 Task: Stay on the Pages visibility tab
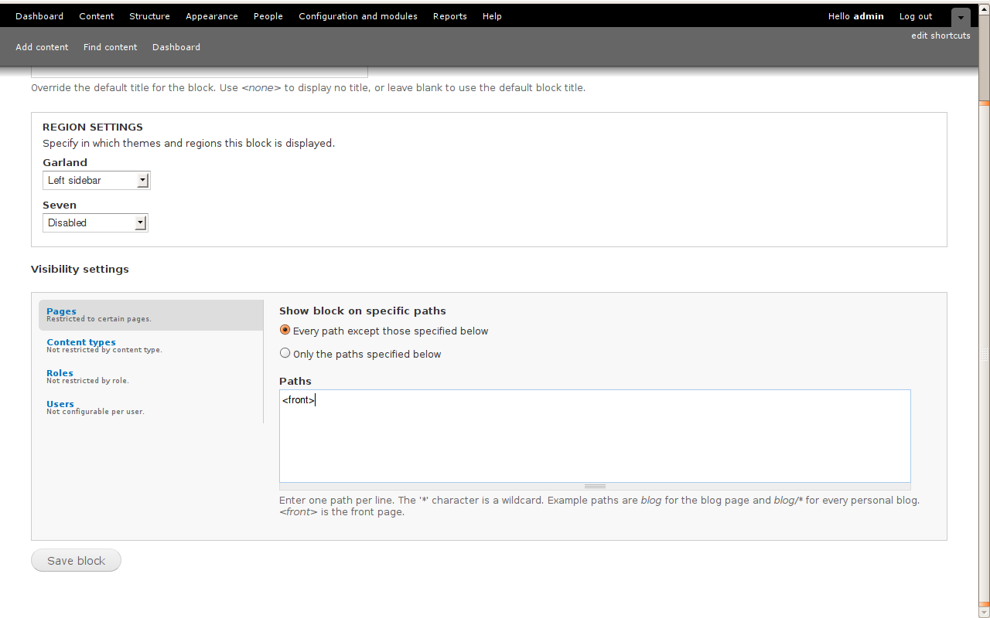(61, 311)
